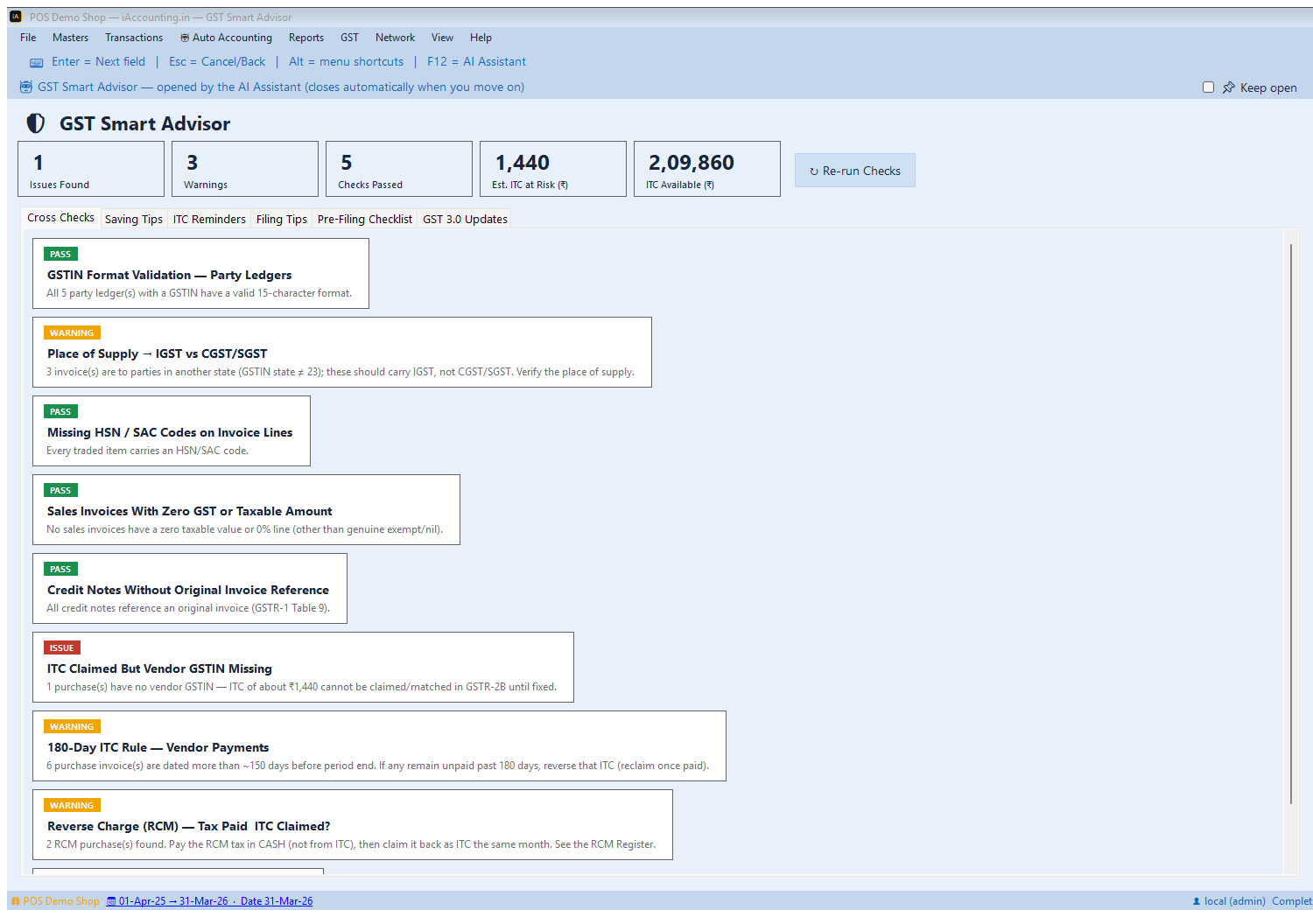Click the Est. ITC at Risk tile
The height and width of the screenshot is (917, 1313).
(x=553, y=169)
